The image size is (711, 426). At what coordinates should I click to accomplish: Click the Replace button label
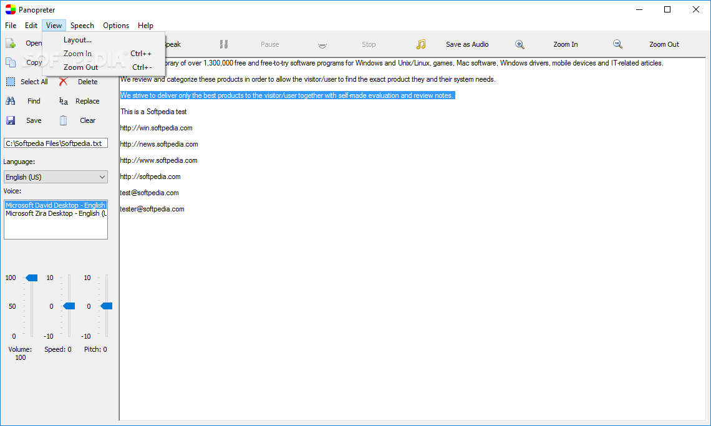click(x=87, y=101)
